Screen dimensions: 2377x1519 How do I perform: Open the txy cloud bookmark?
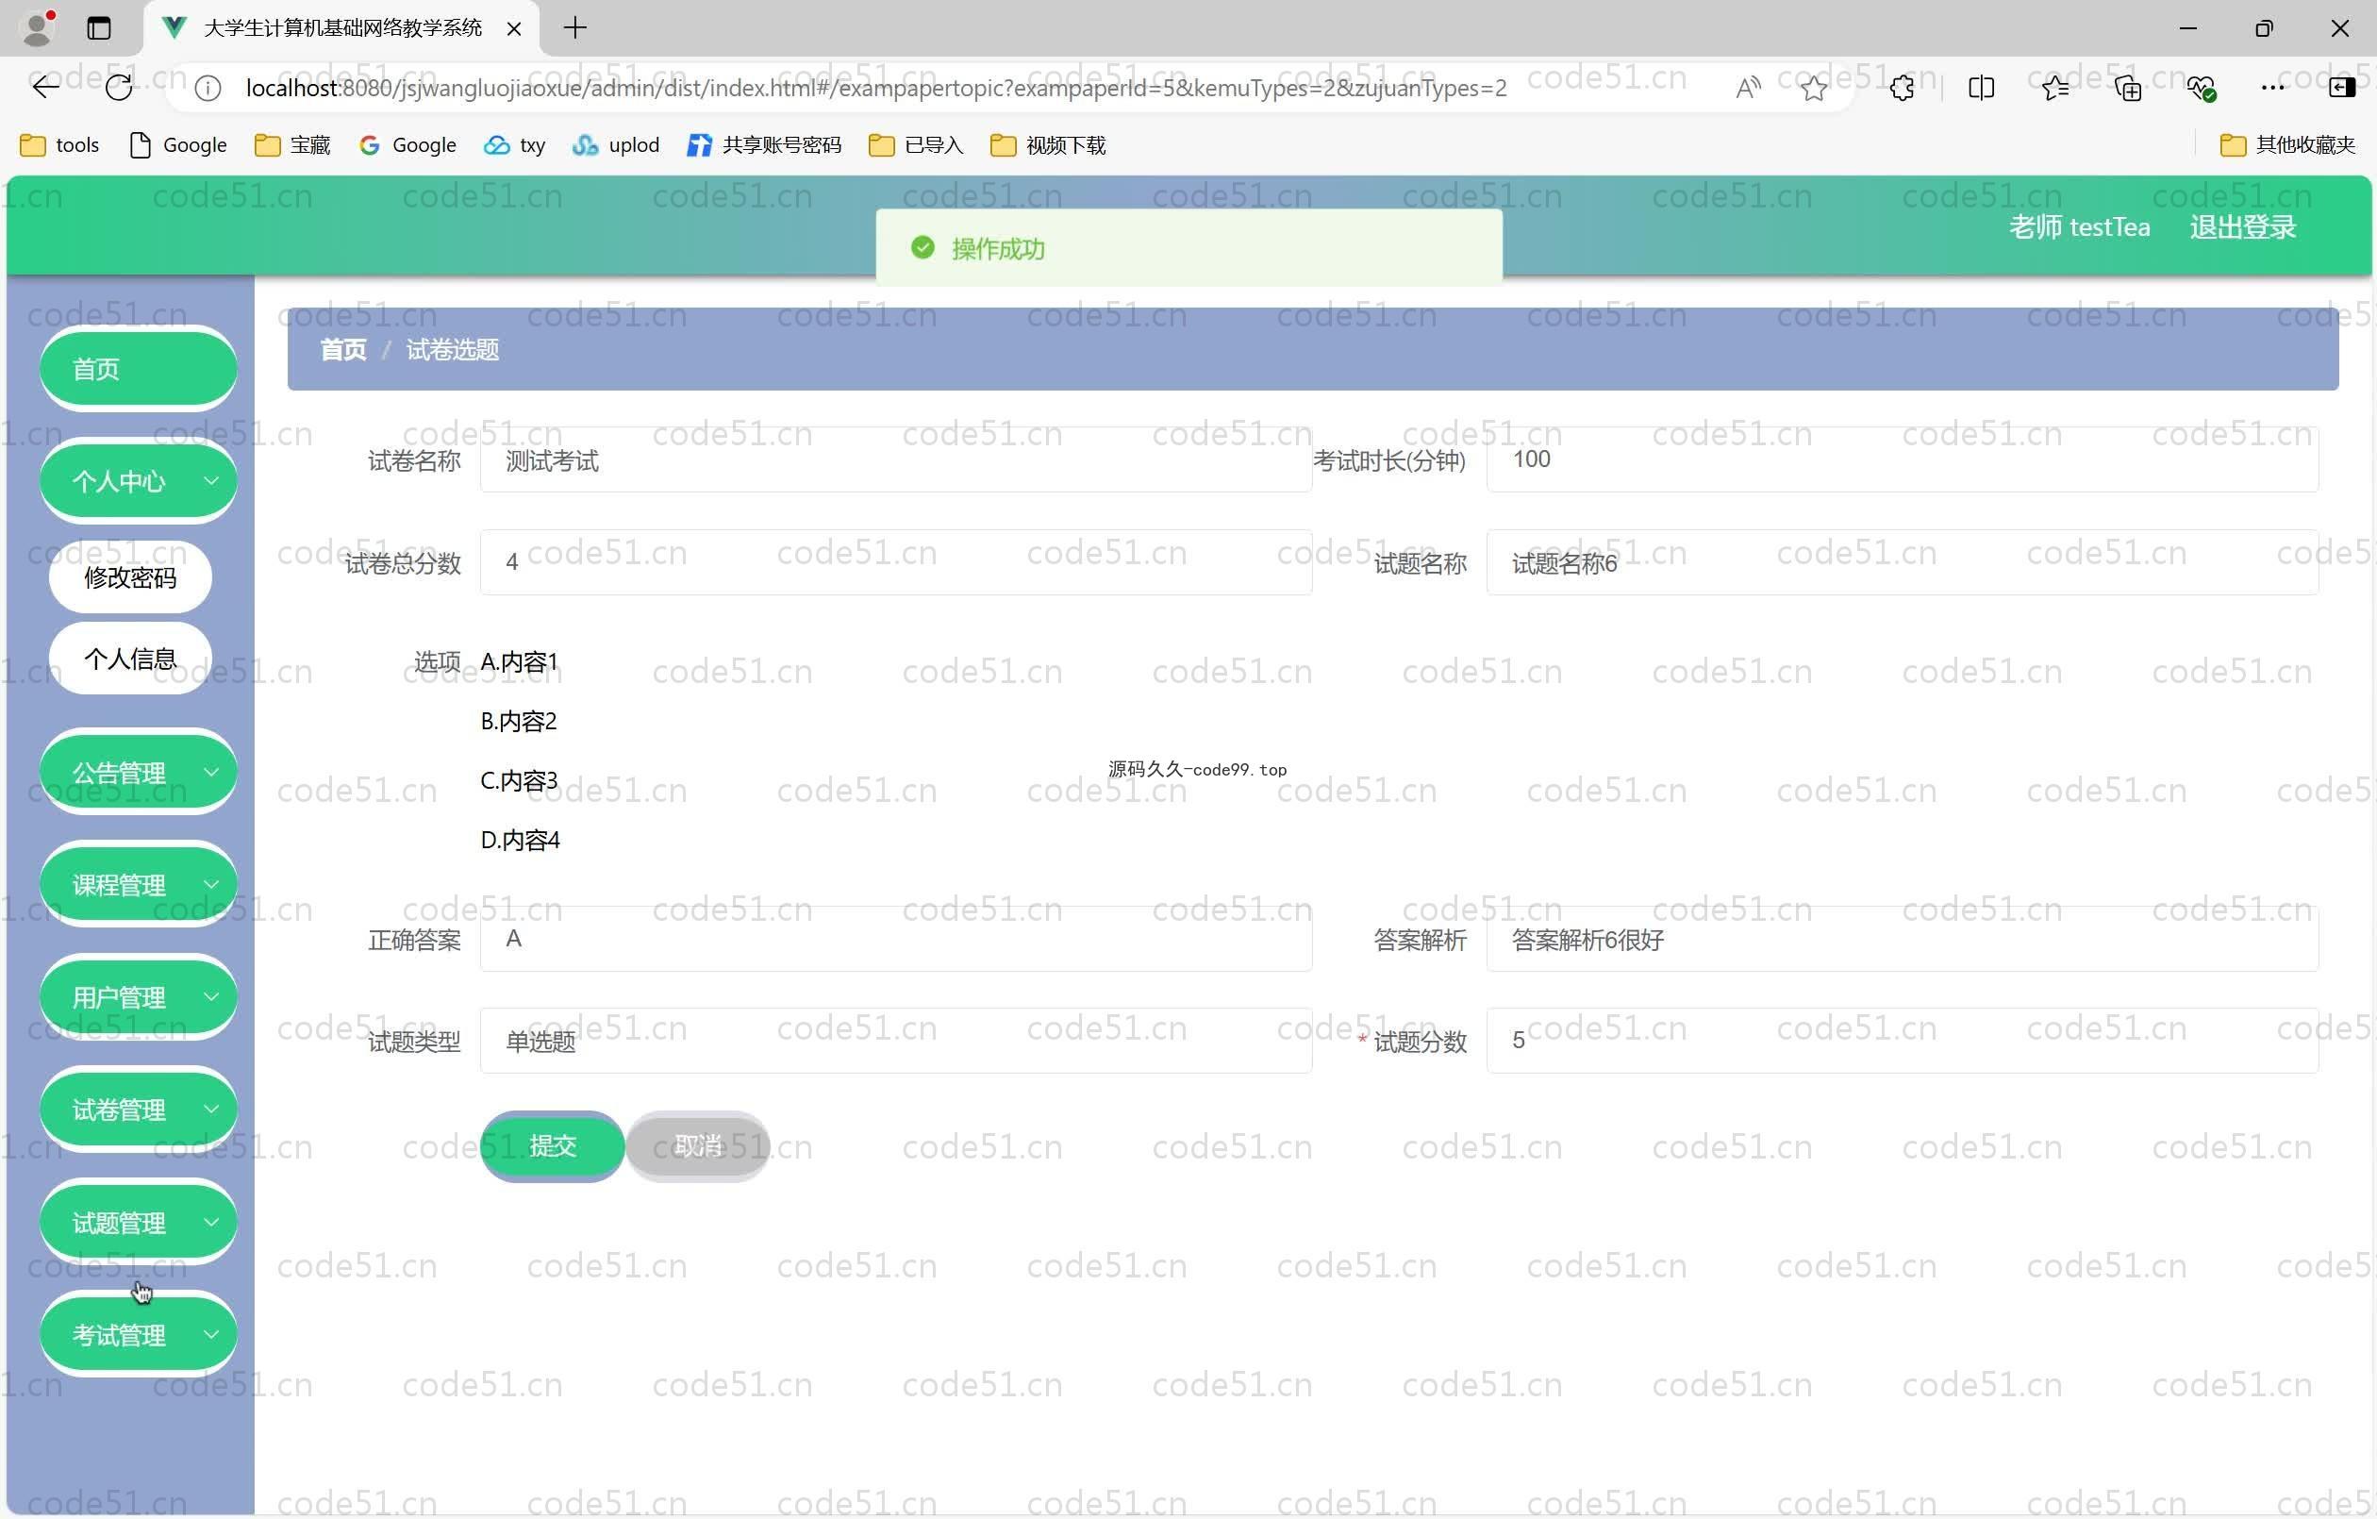pyautogui.click(x=514, y=145)
